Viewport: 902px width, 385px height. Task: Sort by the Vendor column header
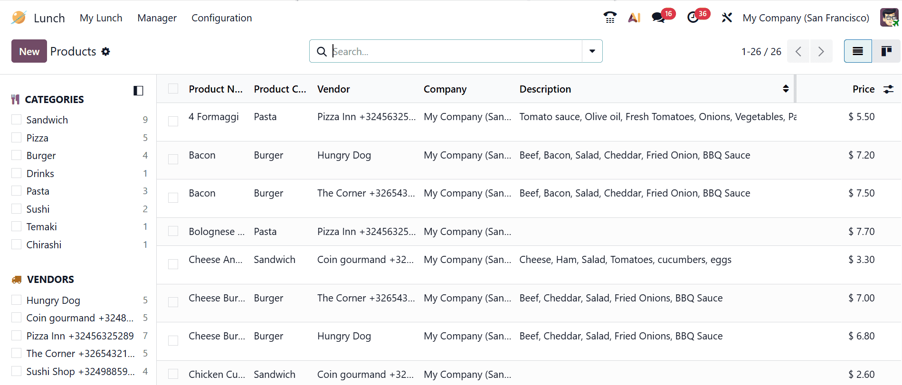[333, 89]
